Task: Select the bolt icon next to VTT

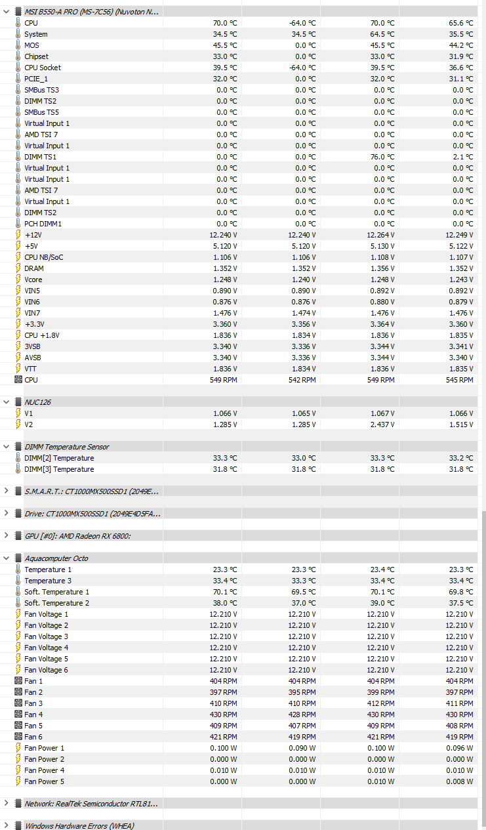Action: pyautogui.click(x=18, y=369)
